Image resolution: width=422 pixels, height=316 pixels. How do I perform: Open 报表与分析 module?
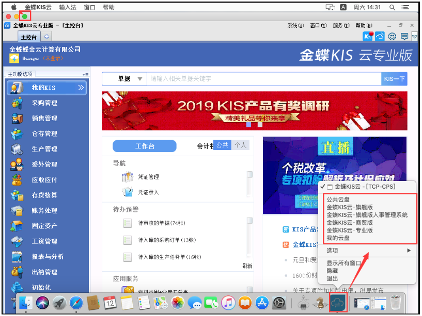[48, 257]
